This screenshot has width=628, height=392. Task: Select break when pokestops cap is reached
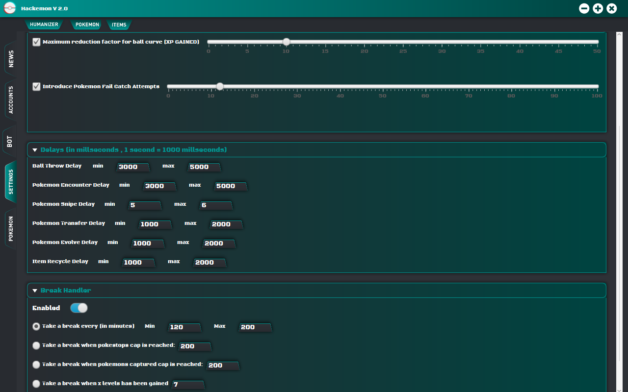[36, 345]
